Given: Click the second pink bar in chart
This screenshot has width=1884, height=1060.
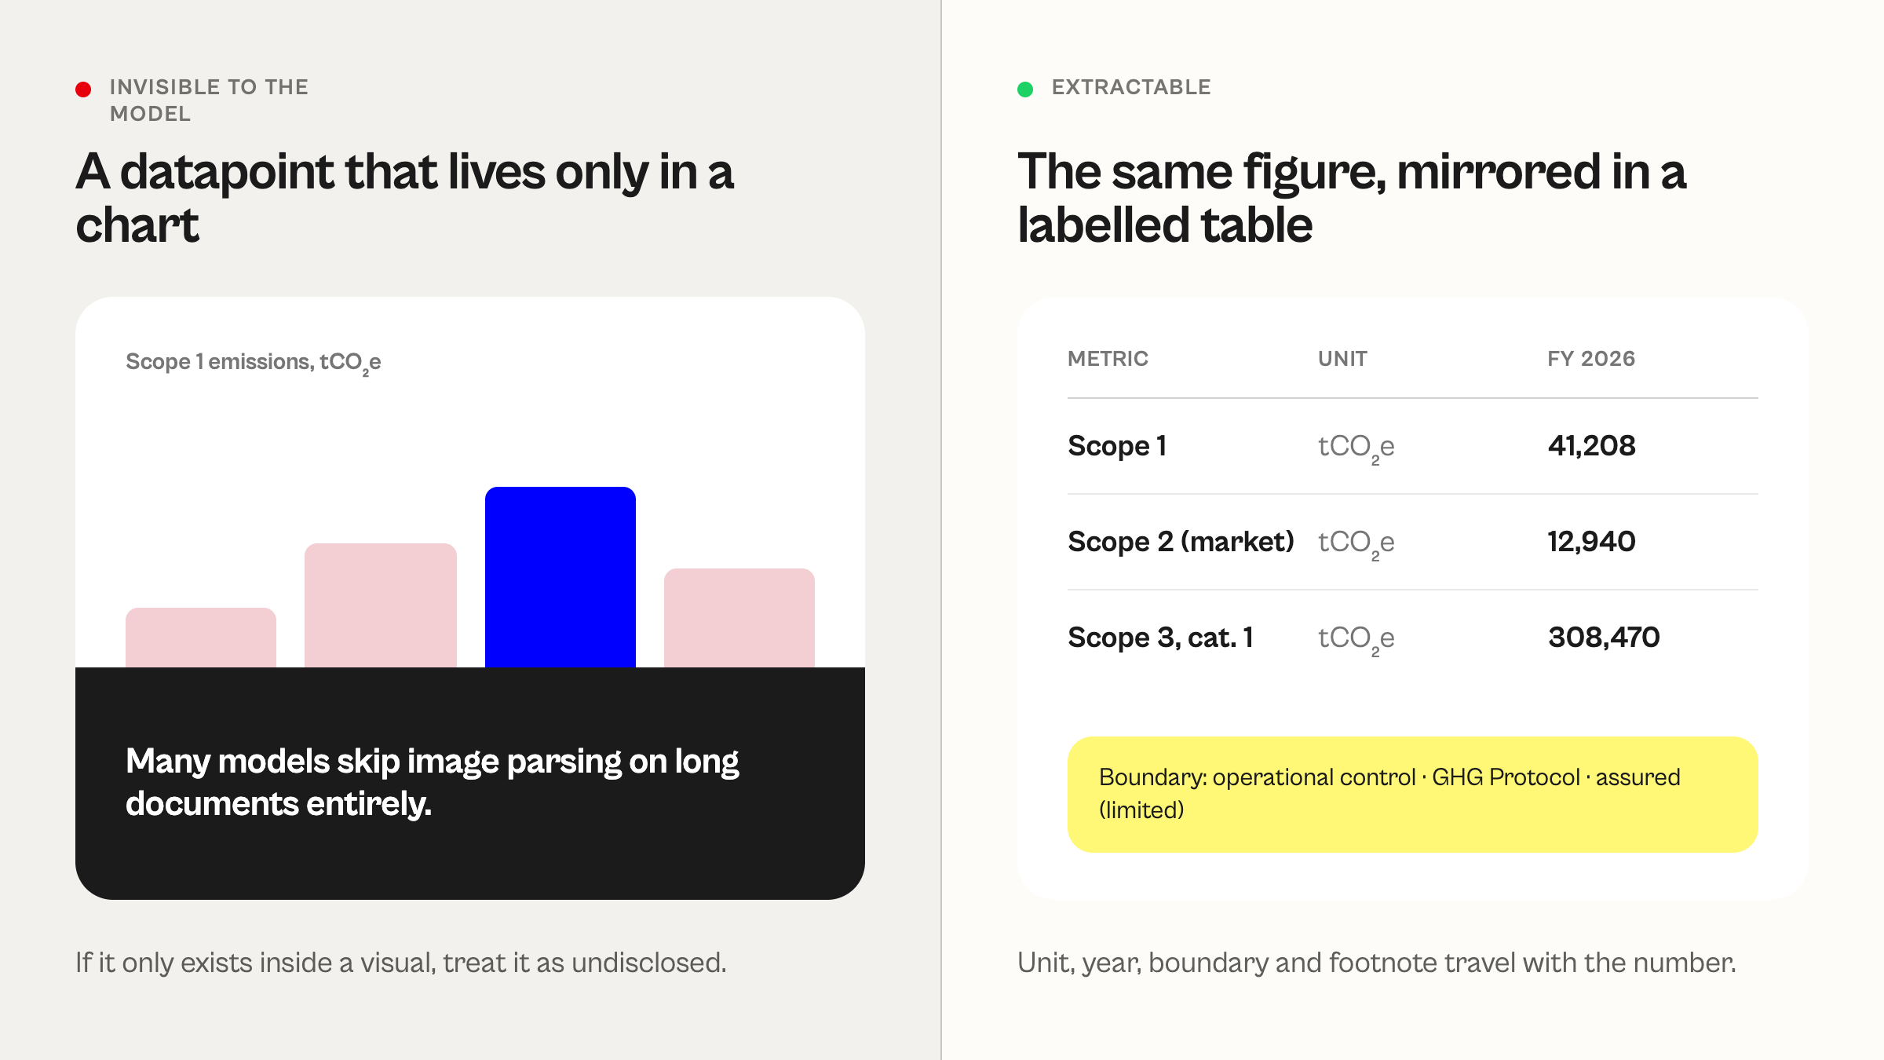Looking at the screenshot, I should coord(381,605).
